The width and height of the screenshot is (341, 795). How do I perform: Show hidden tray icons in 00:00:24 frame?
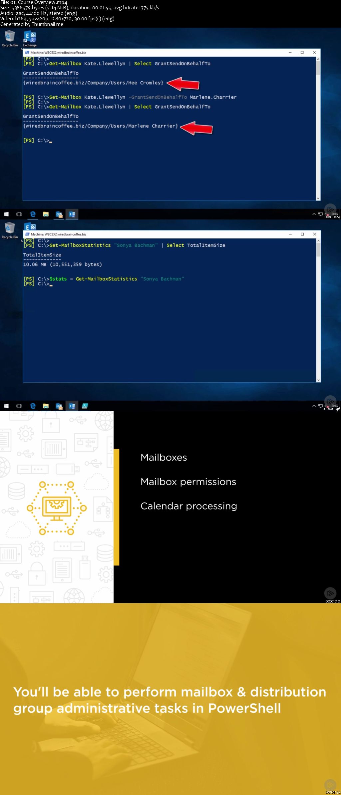point(314,214)
